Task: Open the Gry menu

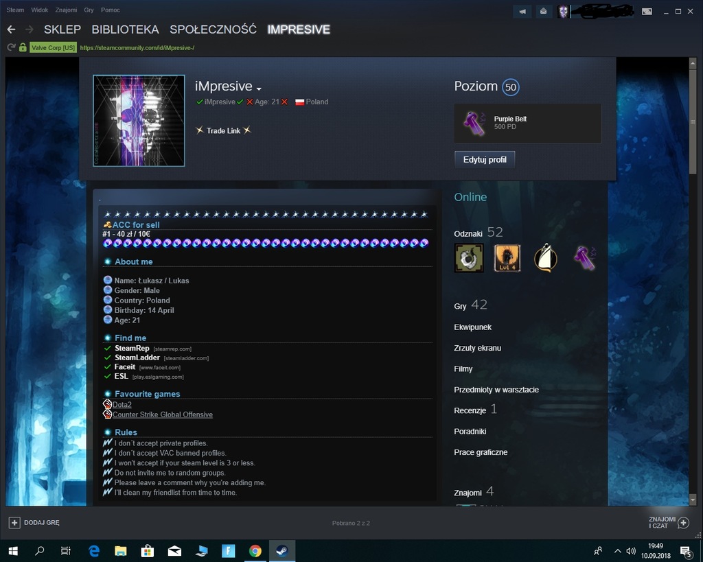Action: [89, 10]
